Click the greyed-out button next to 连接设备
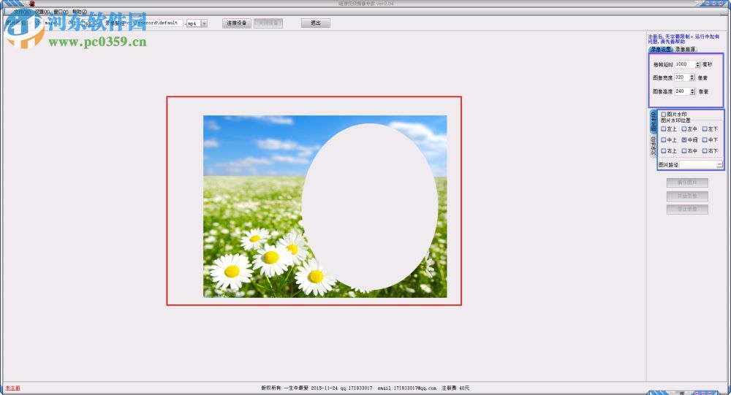The height and width of the screenshot is (395, 731). tap(268, 23)
